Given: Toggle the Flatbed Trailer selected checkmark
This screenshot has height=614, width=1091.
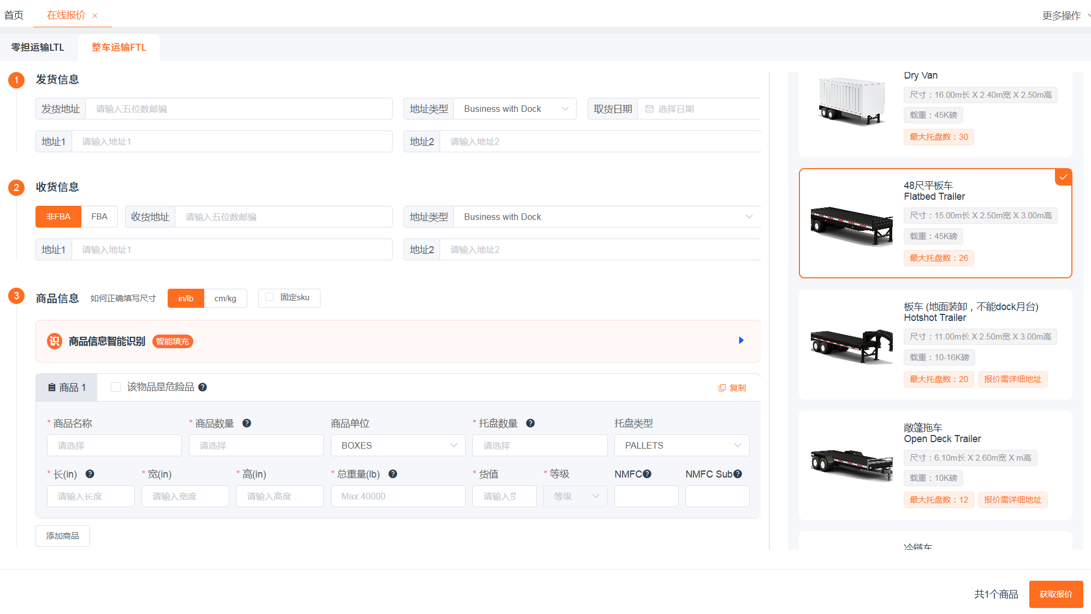Looking at the screenshot, I should 1064,177.
